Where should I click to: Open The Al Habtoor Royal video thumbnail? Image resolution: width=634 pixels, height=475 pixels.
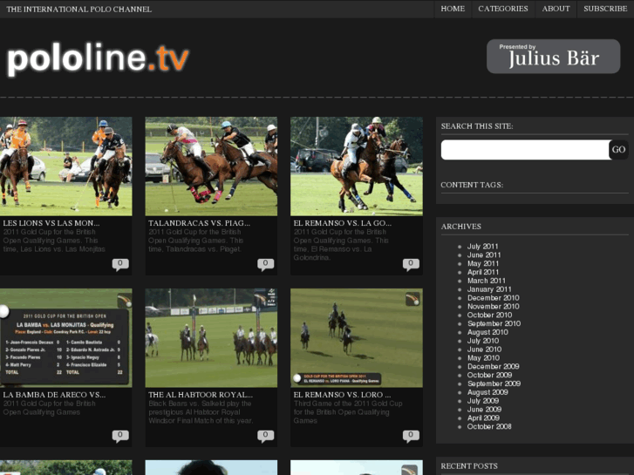pos(211,338)
